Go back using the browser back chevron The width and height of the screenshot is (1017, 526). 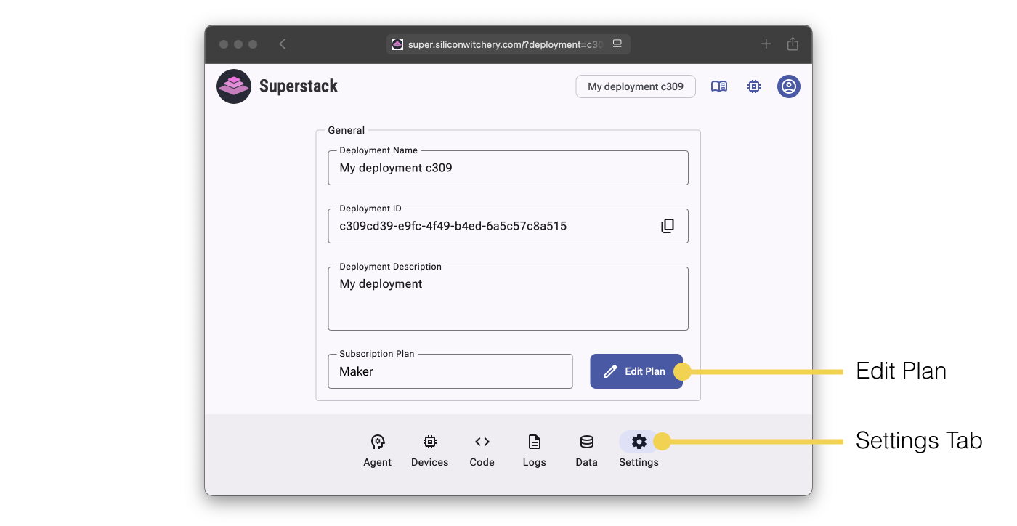[283, 44]
